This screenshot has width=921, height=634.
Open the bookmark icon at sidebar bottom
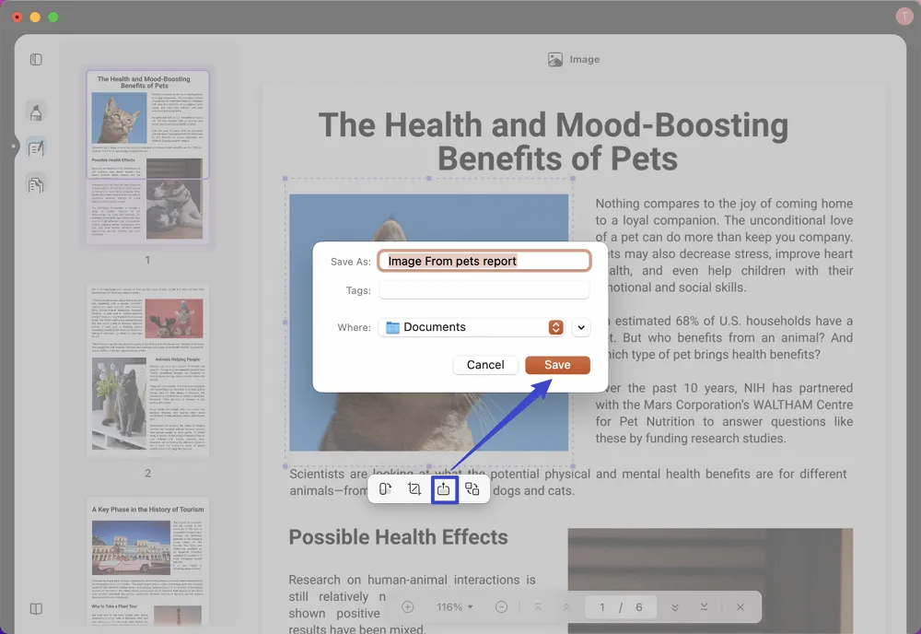click(x=36, y=609)
